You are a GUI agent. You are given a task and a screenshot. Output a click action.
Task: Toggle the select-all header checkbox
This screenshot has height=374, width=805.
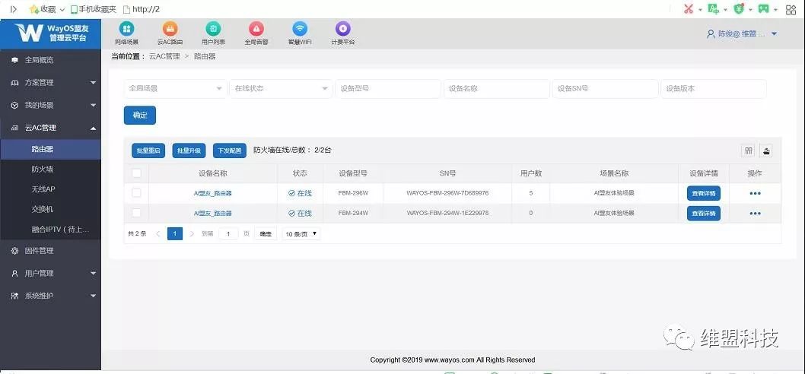(x=136, y=173)
